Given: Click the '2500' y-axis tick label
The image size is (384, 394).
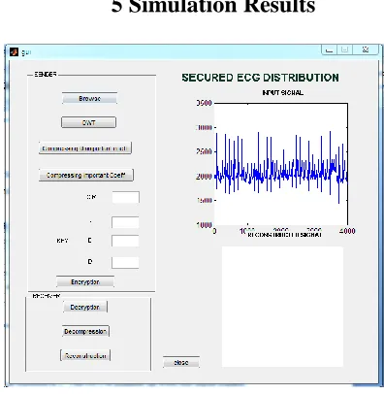Looking at the screenshot, I should click(x=204, y=151).
